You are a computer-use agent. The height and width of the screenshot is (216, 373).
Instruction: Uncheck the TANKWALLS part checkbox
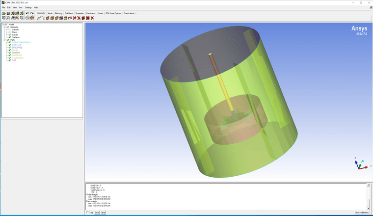pos(9,57)
